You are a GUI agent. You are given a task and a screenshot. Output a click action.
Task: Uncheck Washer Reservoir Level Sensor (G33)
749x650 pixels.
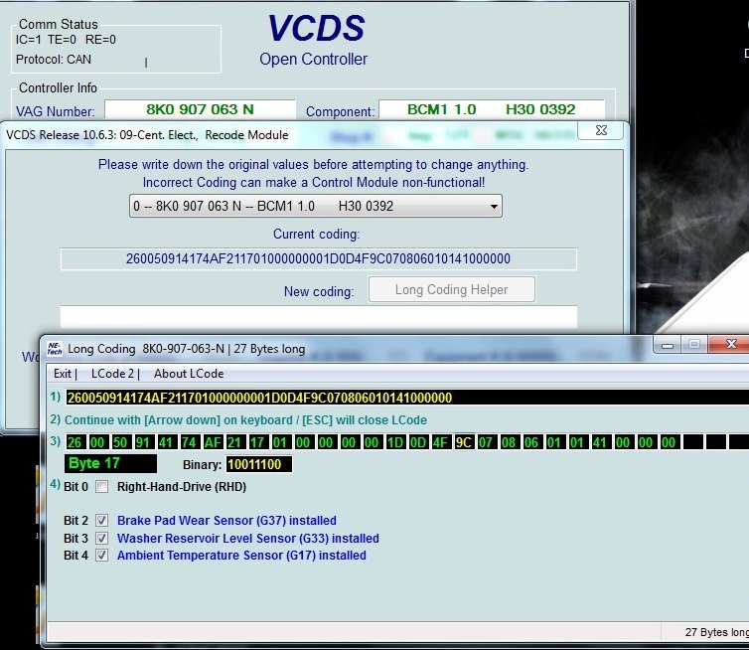pos(101,538)
